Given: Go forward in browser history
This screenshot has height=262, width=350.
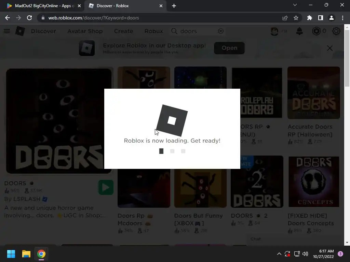Looking at the screenshot, I should (18, 18).
